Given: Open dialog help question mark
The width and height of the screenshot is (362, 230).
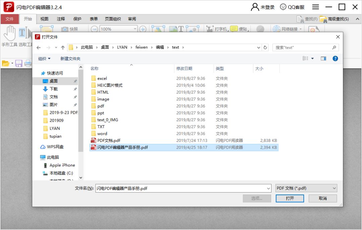Looking at the screenshot, I should pos(335,59).
